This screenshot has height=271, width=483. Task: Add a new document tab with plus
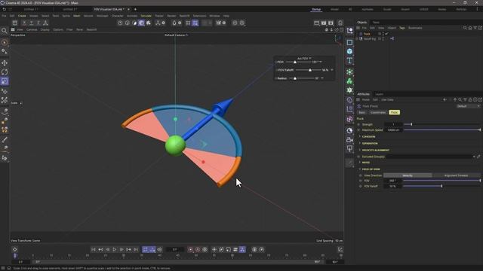[x=135, y=9]
